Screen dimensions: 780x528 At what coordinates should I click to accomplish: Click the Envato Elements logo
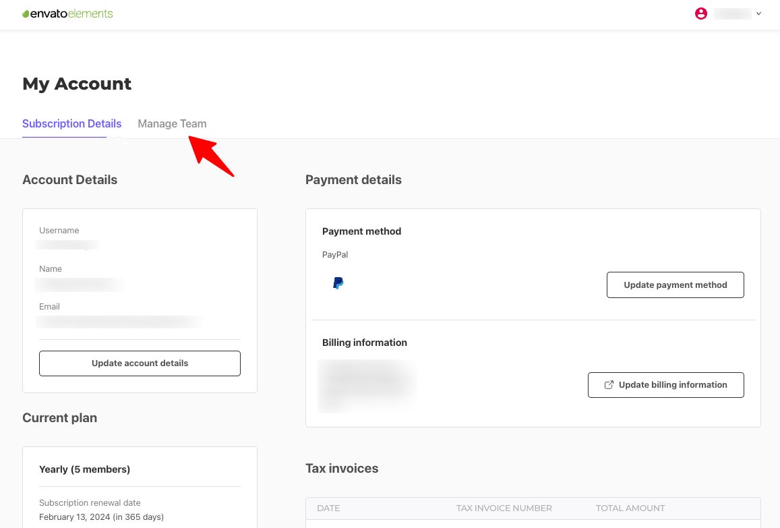tap(67, 13)
